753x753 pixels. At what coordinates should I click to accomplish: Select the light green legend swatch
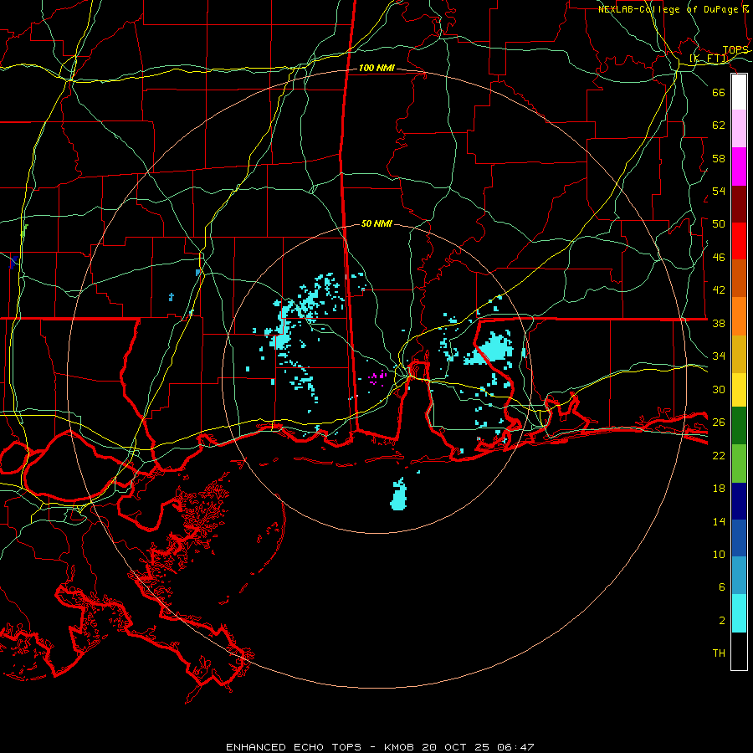tap(739, 464)
